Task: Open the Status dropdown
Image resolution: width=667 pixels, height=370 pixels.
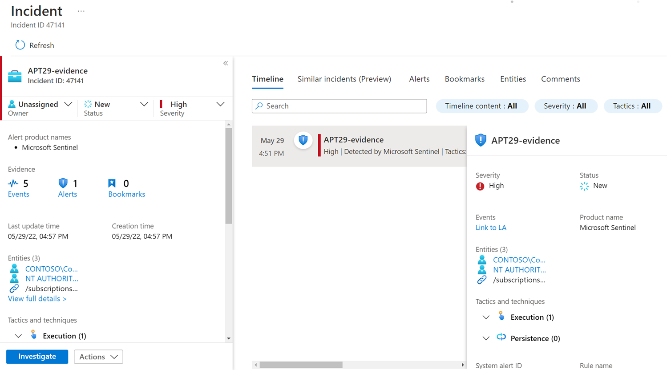Action: click(144, 104)
